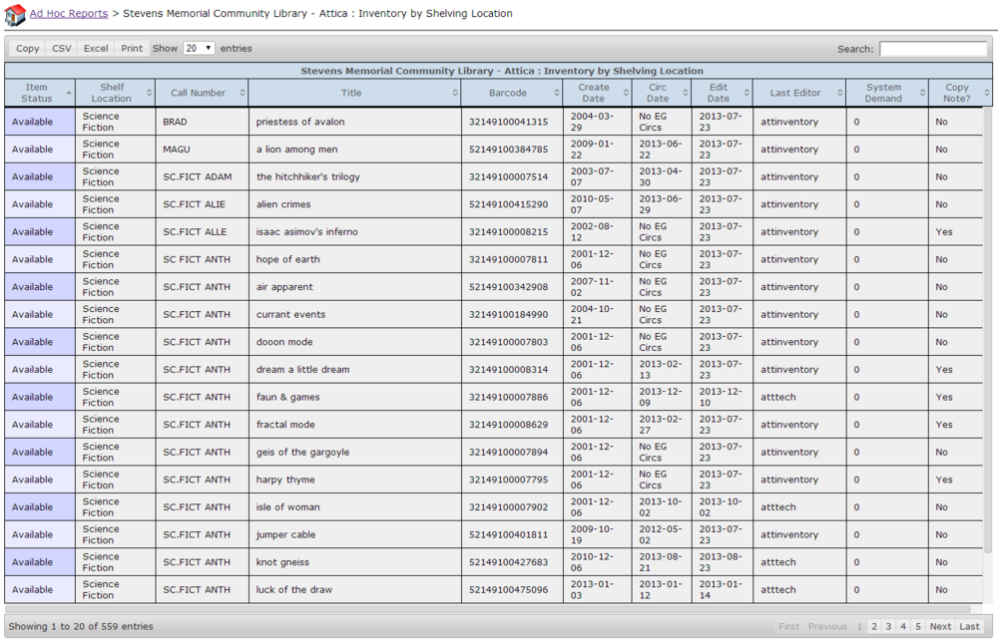
Task: Go to results page 2
Action: (x=874, y=626)
